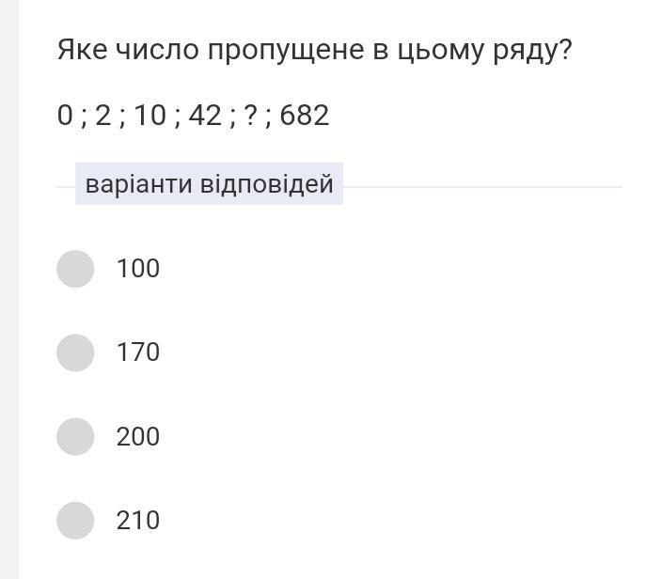Click the number 2 in the sequence
The height and width of the screenshot is (579, 646).
click(102, 116)
